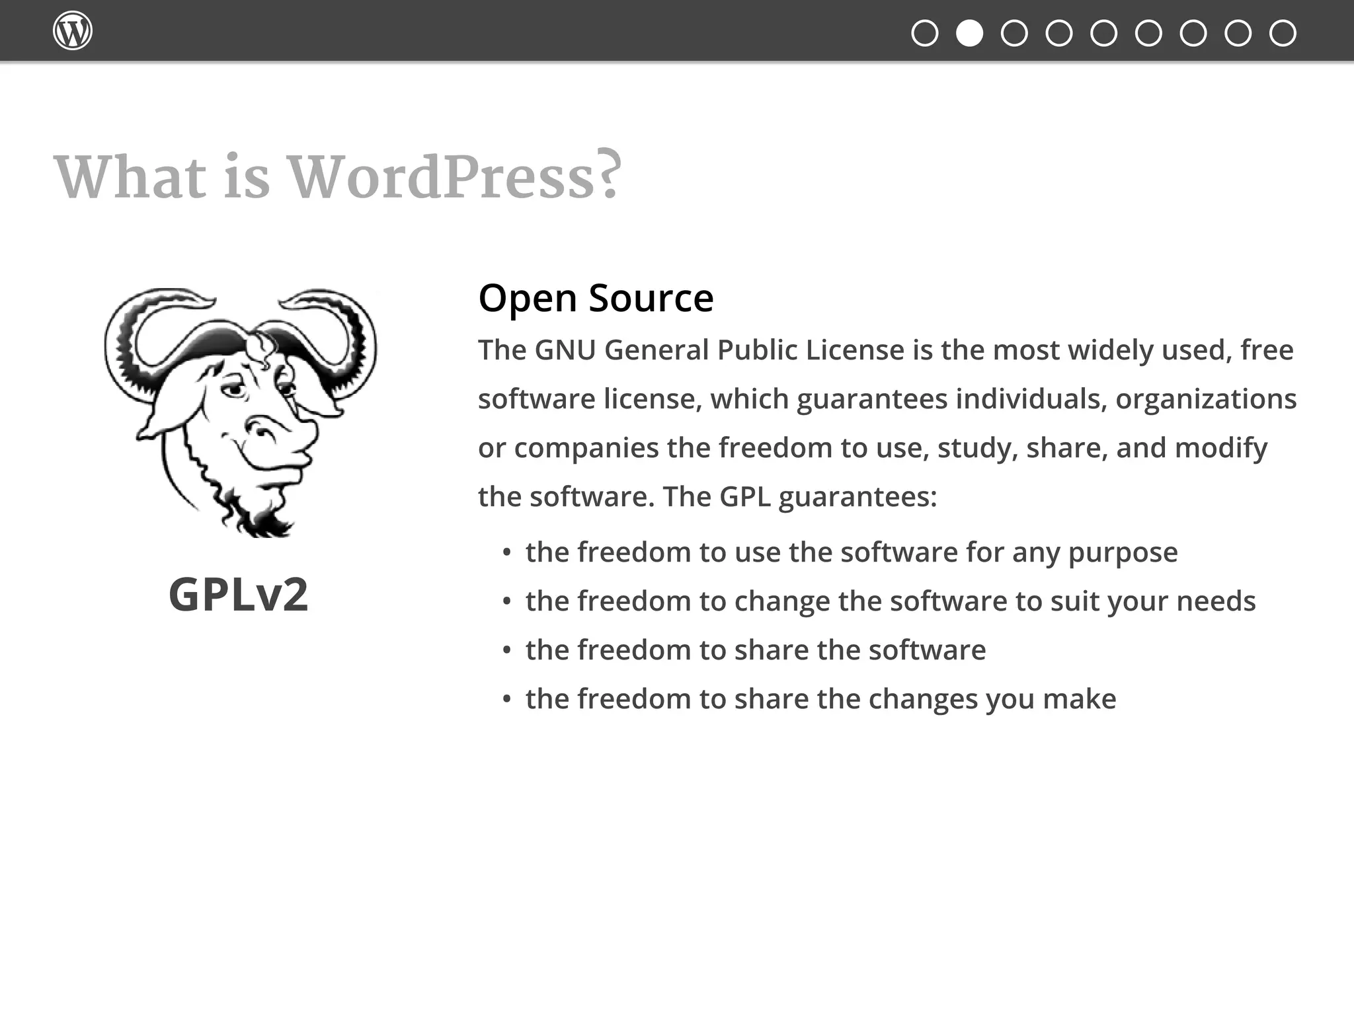This screenshot has width=1354, height=1015.
Task: Click the GNU head mascot image
Action: click(x=240, y=412)
